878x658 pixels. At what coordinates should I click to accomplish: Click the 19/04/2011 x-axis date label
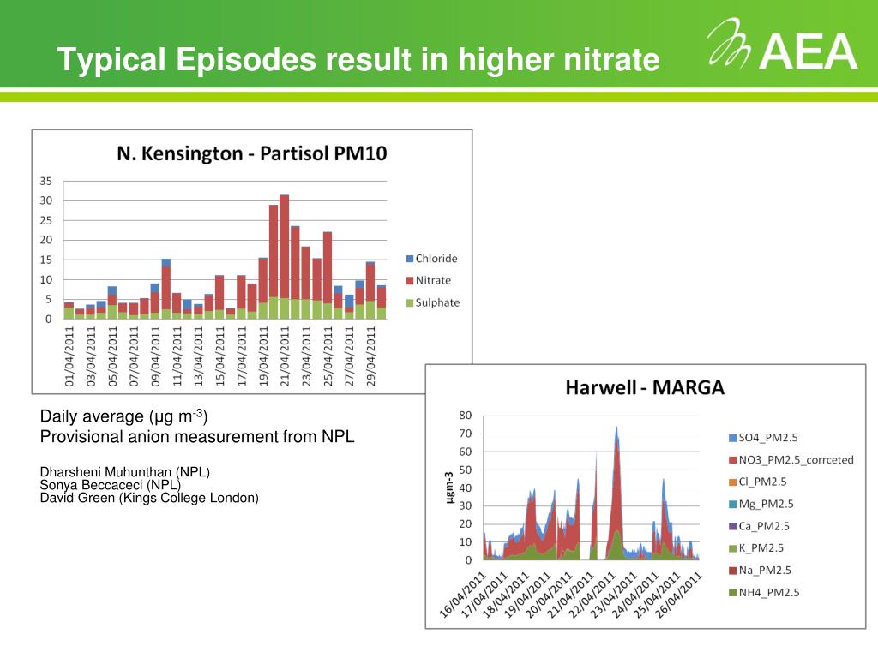tap(262, 356)
